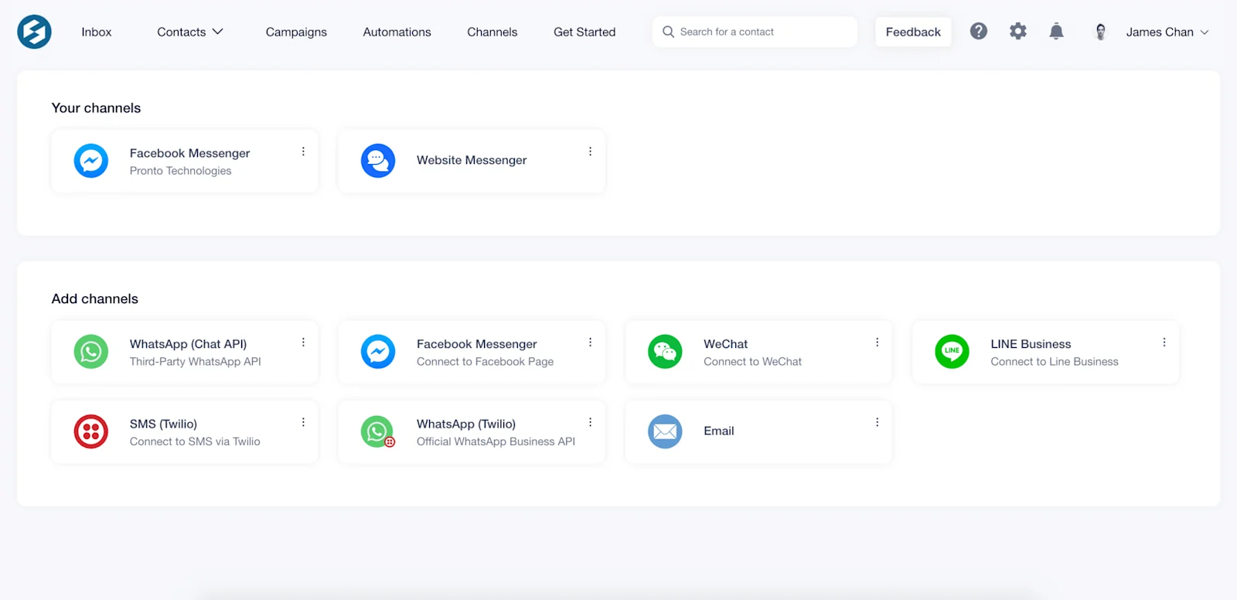Screen dimensions: 1237x600
Task: Switch to Automations tab
Action: coord(397,32)
